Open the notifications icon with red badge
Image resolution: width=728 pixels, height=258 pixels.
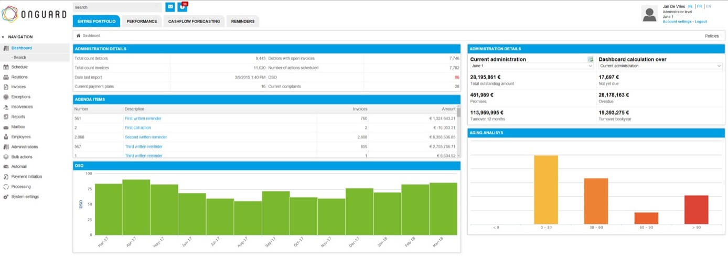click(182, 7)
